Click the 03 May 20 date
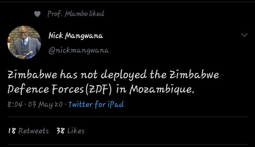The width and height of the screenshot is (255, 147). pos(45,104)
